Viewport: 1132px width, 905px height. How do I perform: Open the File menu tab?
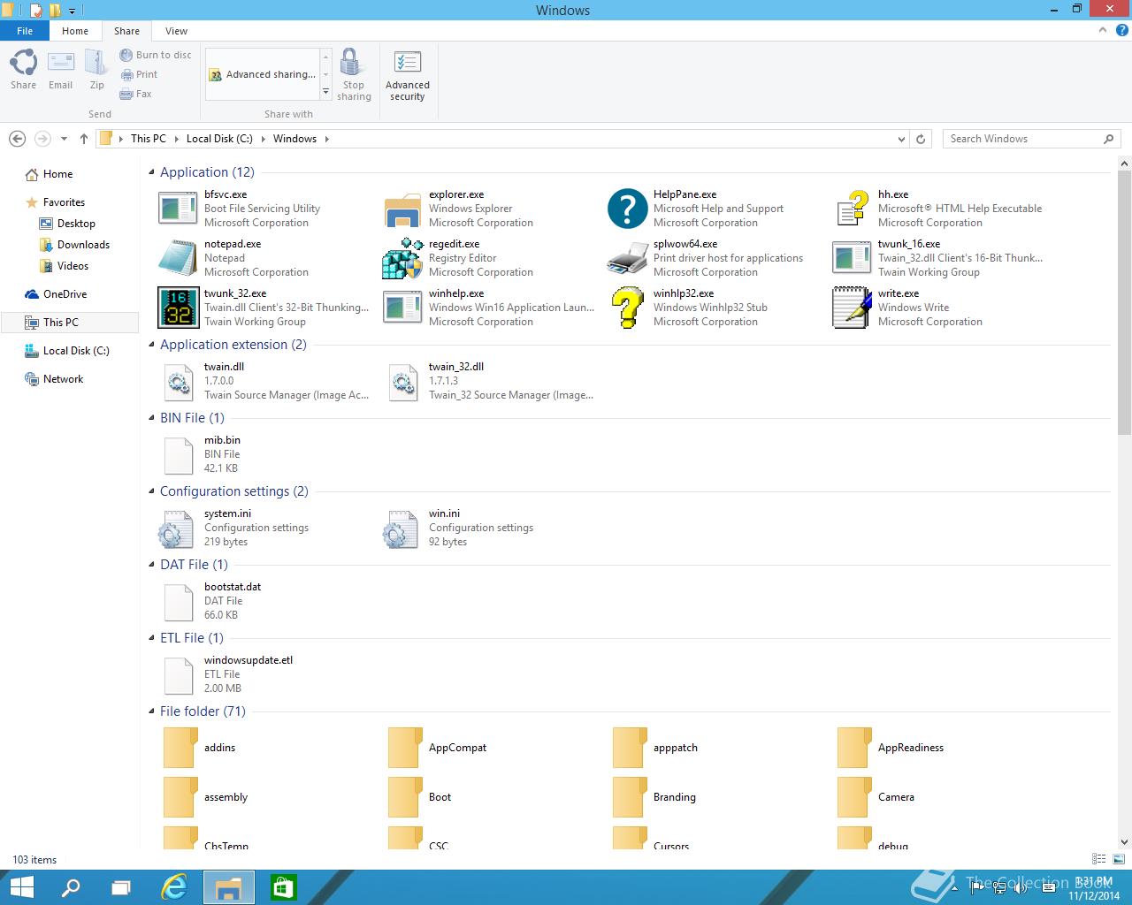(x=25, y=31)
